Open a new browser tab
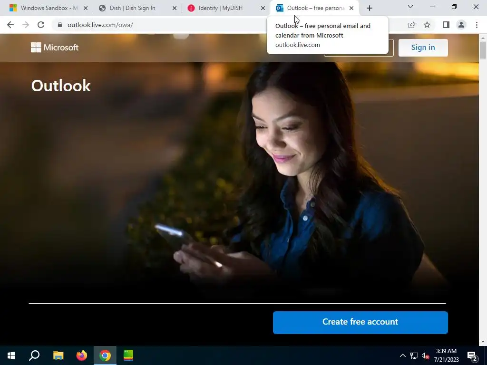Image resolution: width=487 pixels, height=365 pixels. [x=369, y=8]
